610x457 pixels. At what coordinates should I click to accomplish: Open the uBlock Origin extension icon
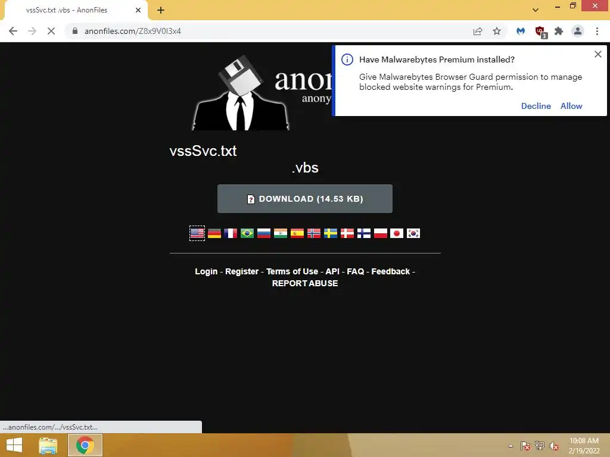pos(540,32)
